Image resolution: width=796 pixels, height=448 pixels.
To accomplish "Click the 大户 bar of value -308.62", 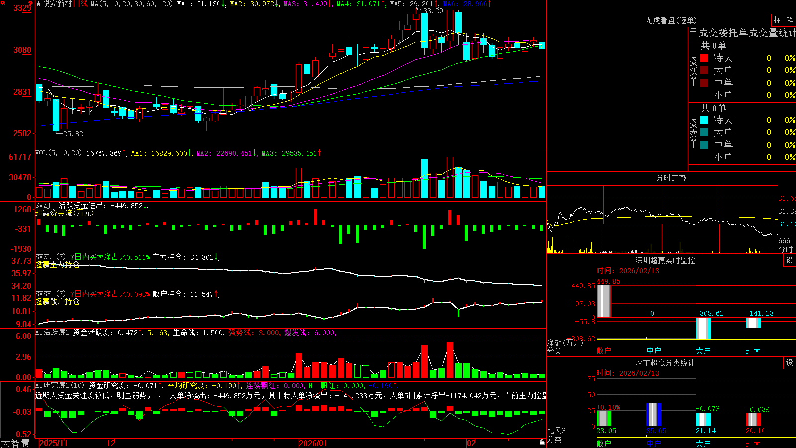I will (703, 328).
